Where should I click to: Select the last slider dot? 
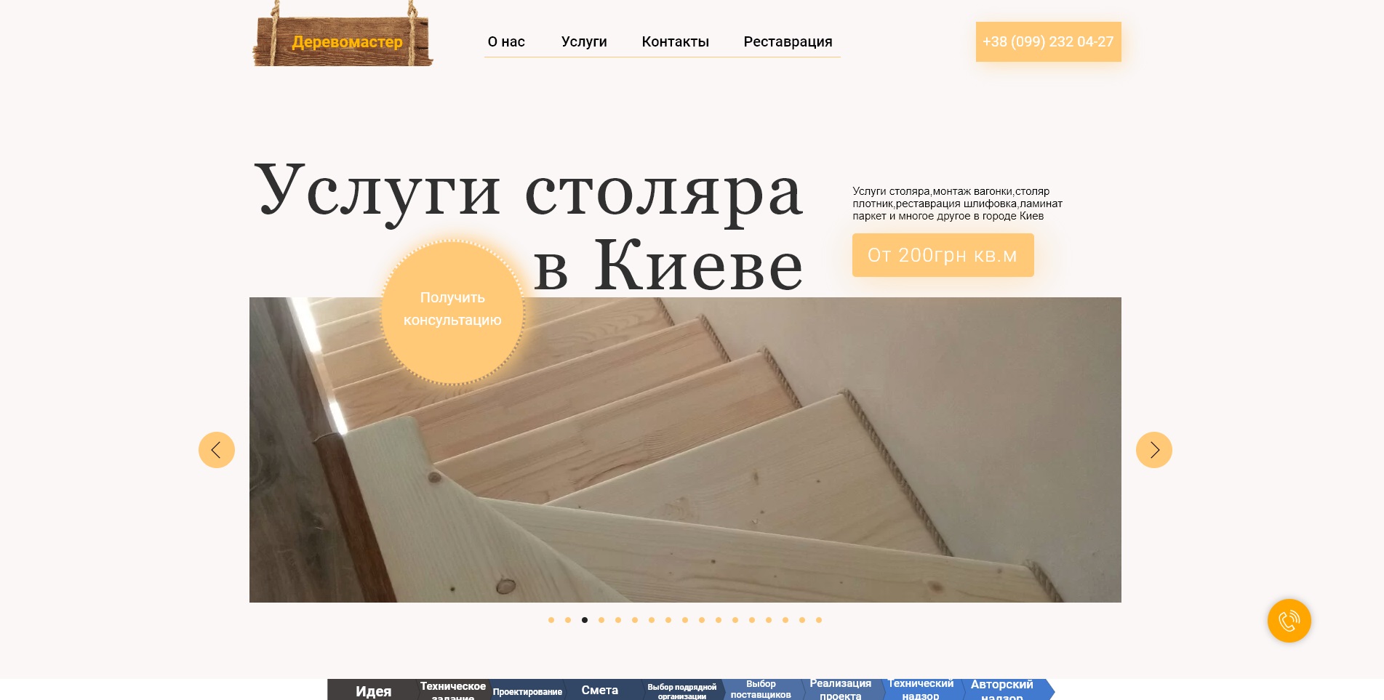[x=819, y=620]
